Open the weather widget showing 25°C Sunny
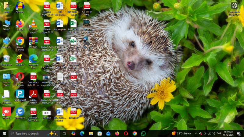The image size is (244, 137). [x=181, y=133]
